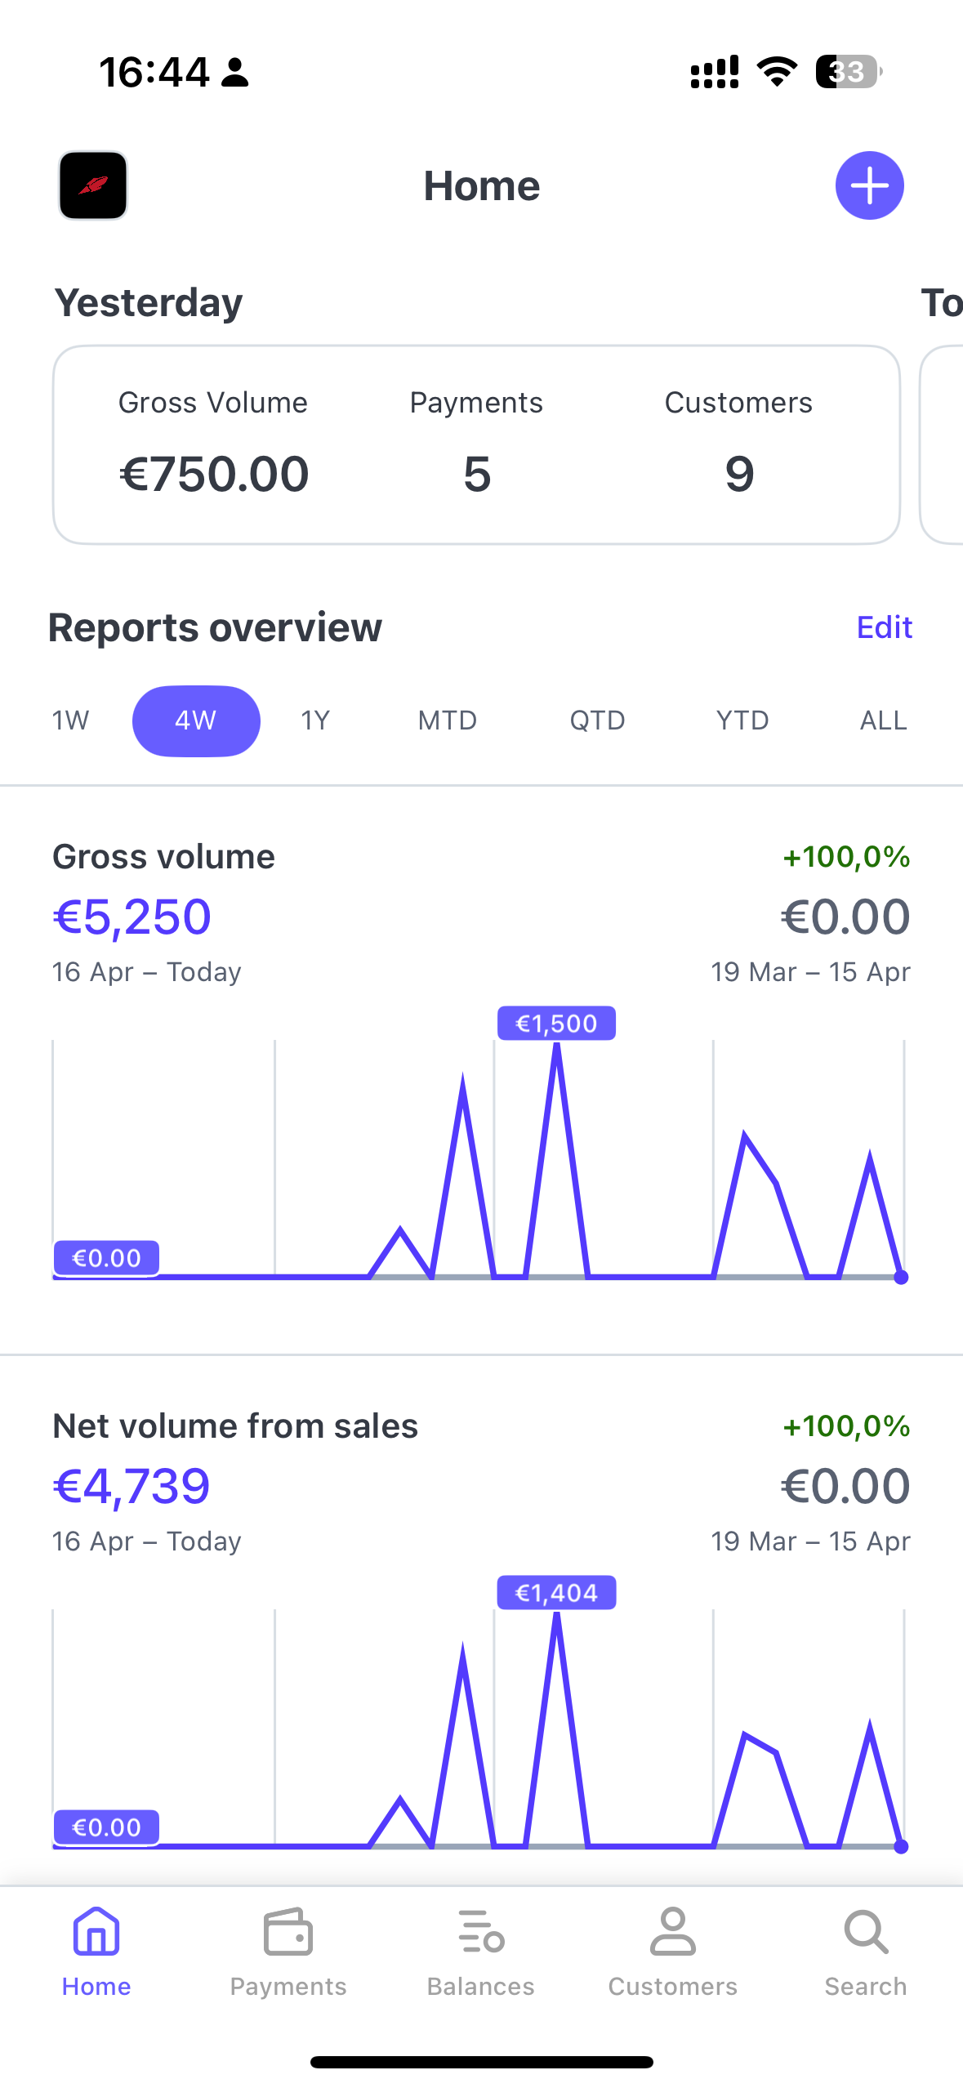Image resolution: width=963 pixels, height=2088 pixels.
Task: Show the ALL time range
Action: click(x=883, y=721)
